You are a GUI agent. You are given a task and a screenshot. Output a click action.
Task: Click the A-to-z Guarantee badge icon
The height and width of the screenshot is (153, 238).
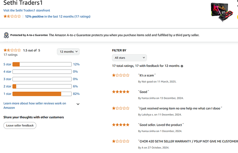pyautogui.click(x=6, y=35)
